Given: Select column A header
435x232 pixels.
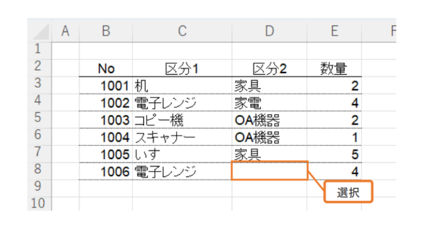Looking at the screenshot, I should [x=65, y=32].
